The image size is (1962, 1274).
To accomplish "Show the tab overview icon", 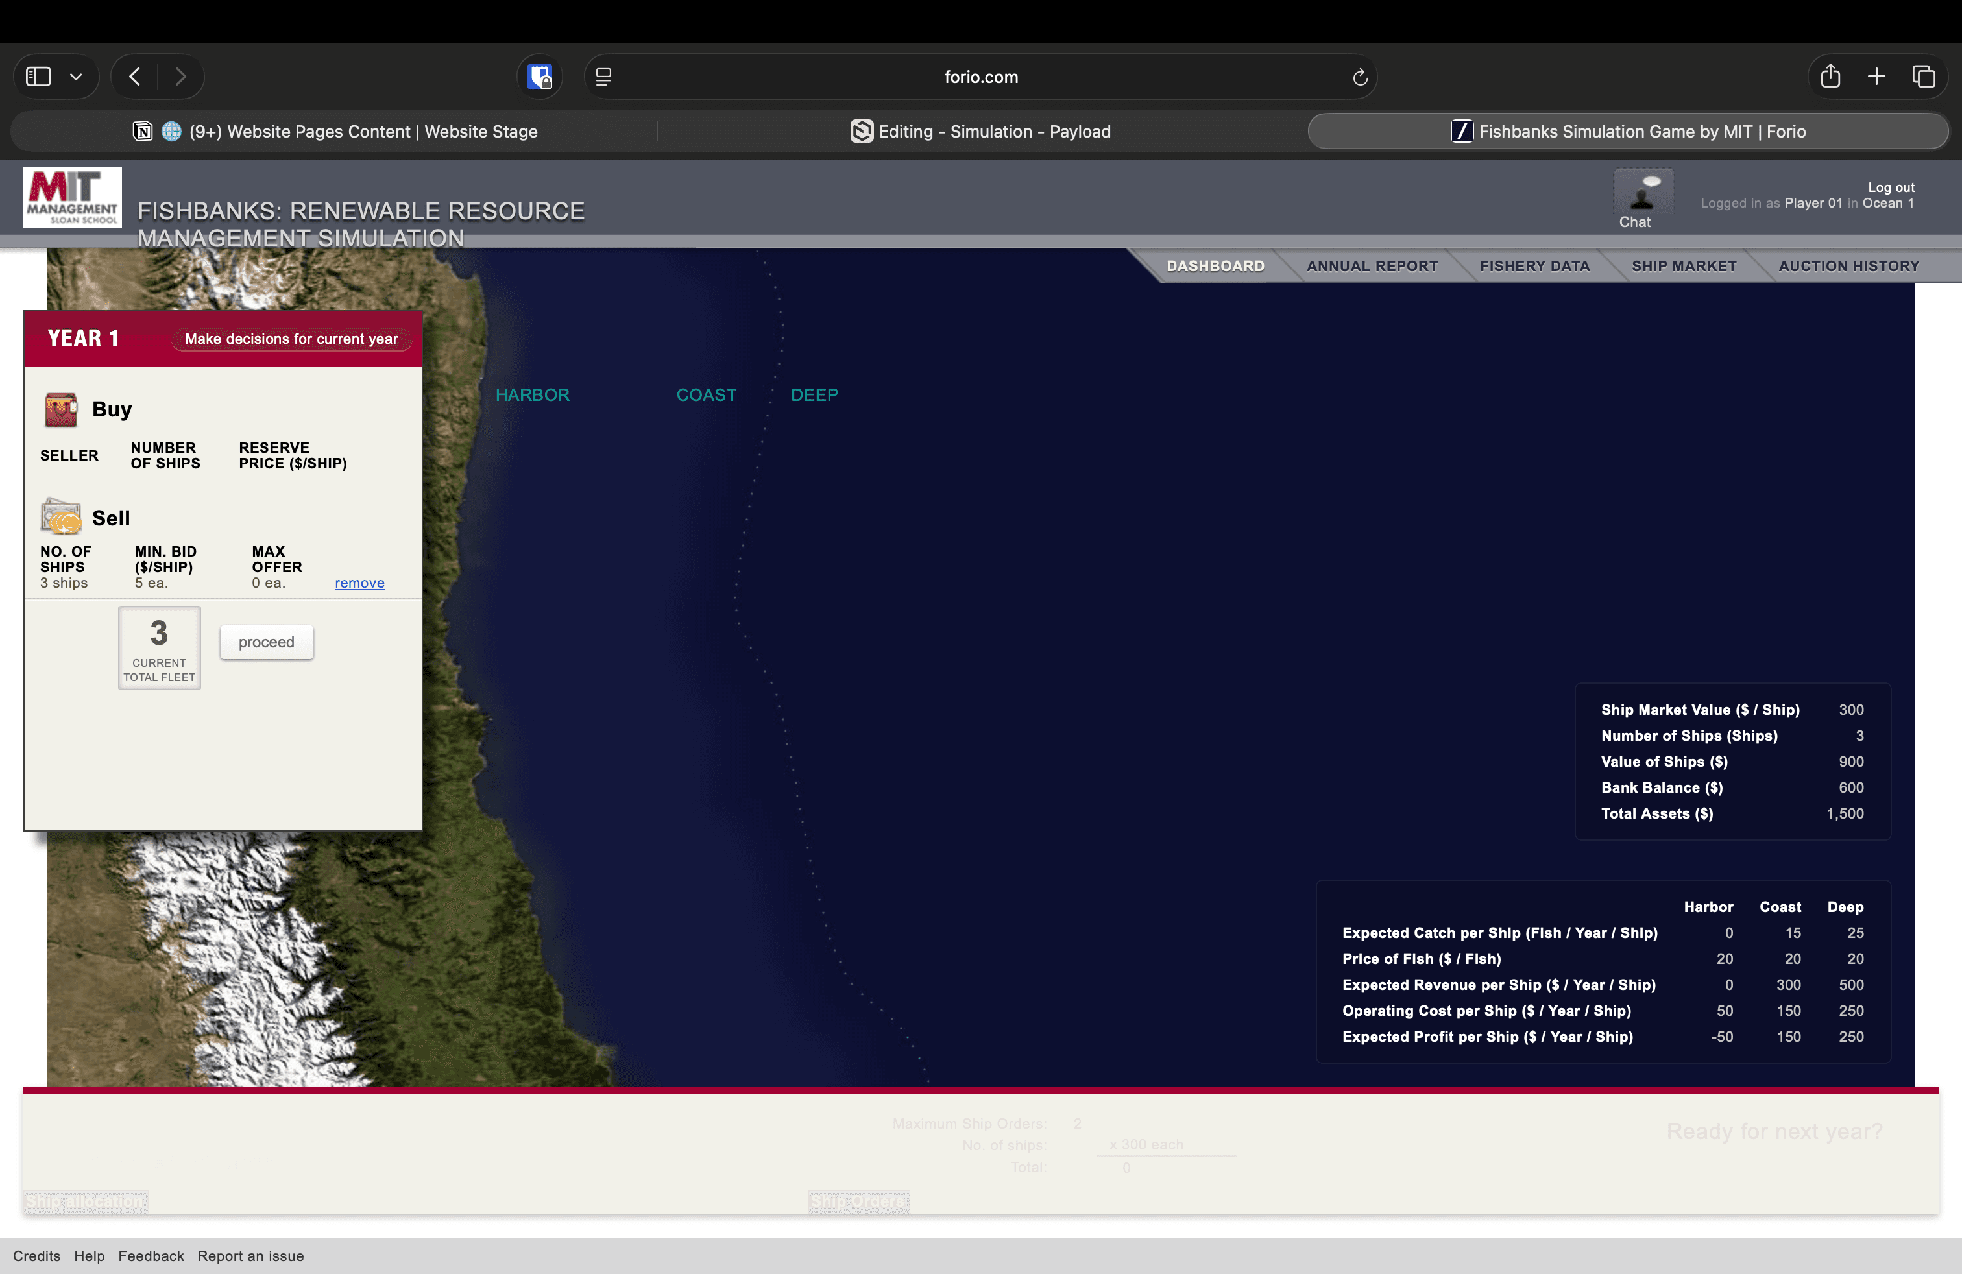I will pyautogui.click(x=1923, y=77).
